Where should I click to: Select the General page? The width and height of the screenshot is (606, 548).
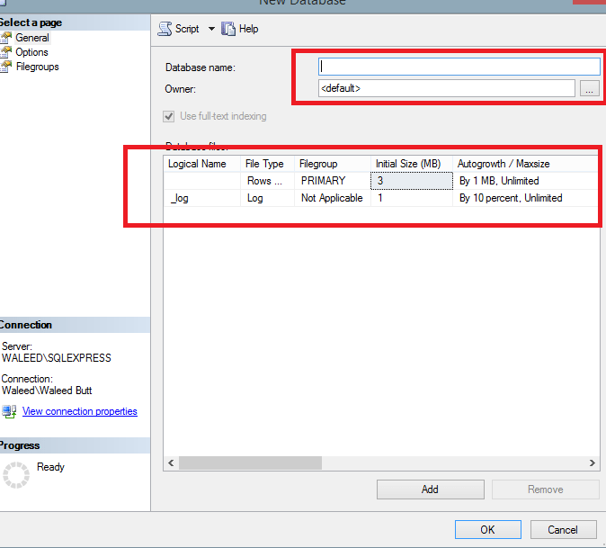(32, 38)
